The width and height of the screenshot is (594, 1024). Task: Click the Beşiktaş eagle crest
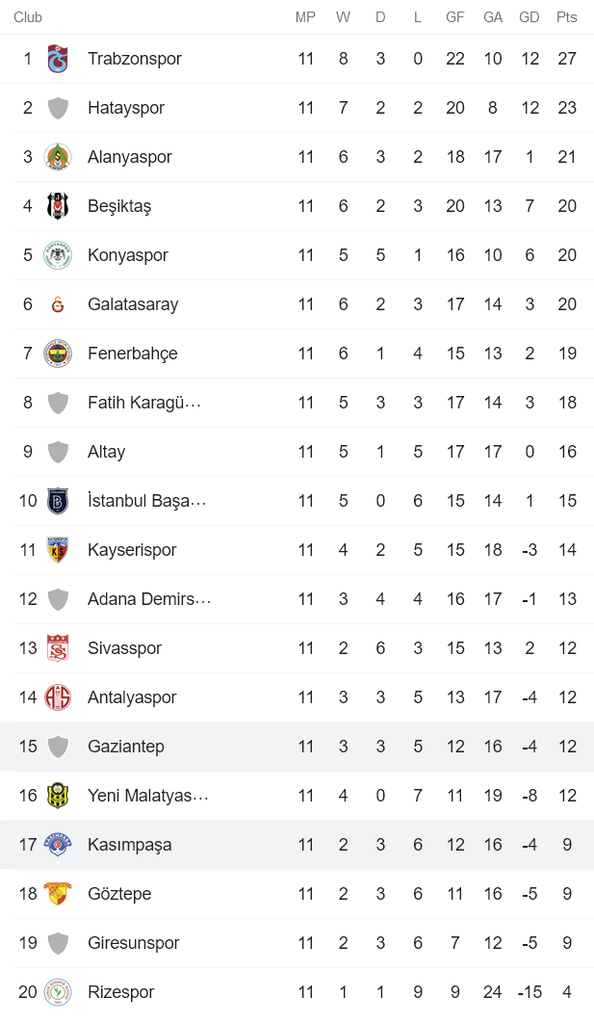[59, 205]
